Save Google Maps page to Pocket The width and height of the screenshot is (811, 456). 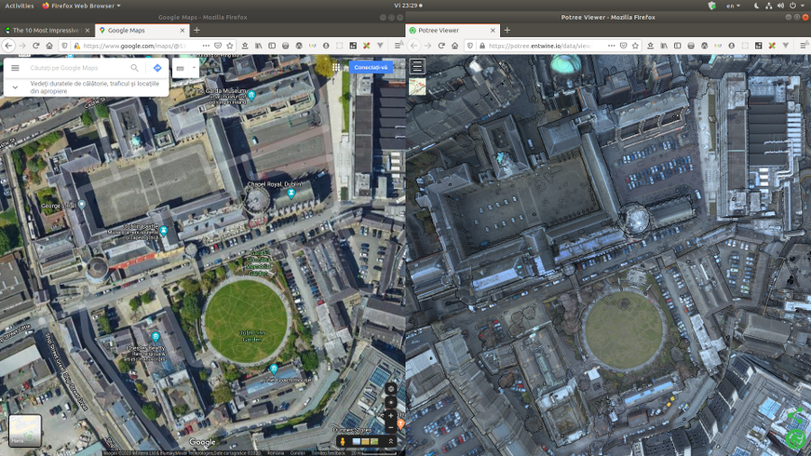coord(218,45)
